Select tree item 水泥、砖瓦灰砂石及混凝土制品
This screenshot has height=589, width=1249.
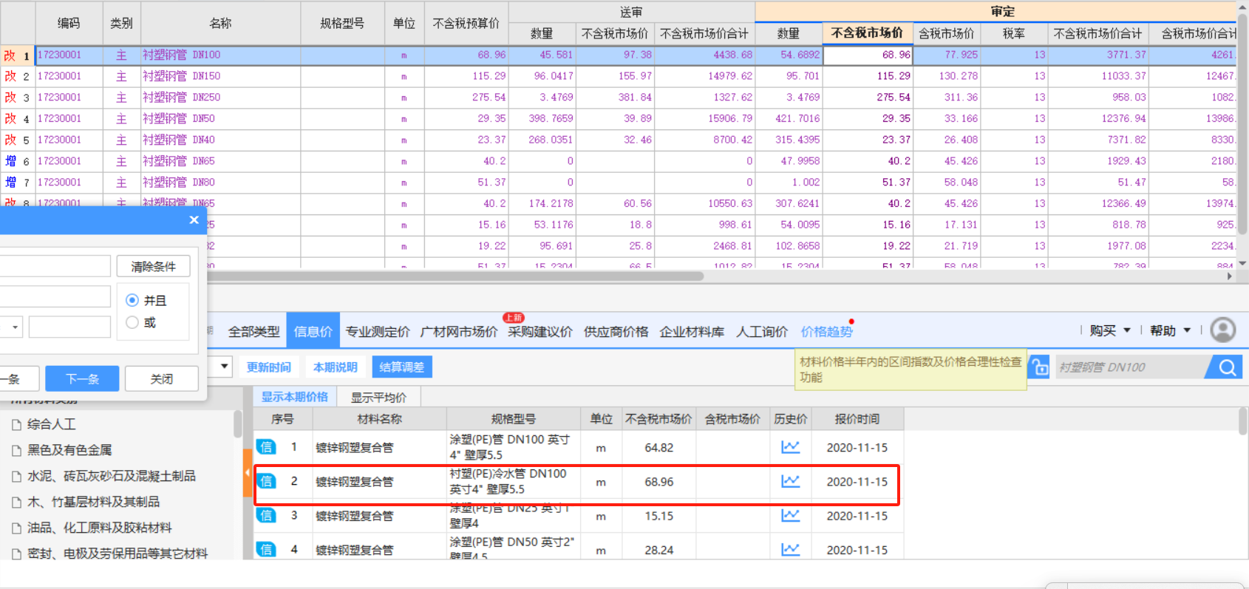(x=112, y=476)
